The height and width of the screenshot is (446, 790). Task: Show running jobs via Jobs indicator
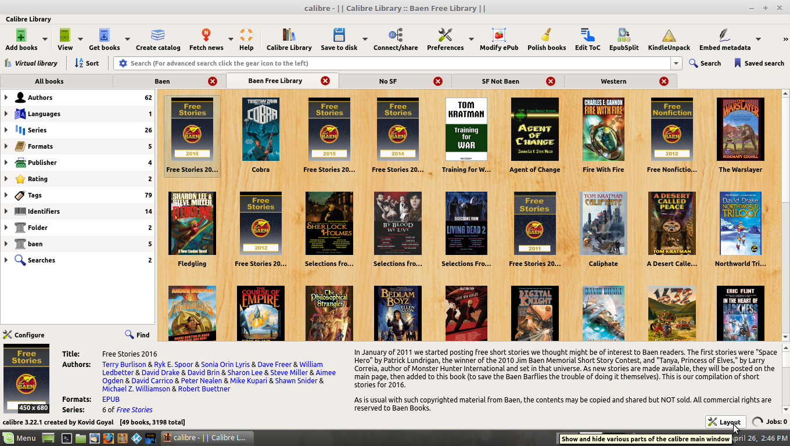click(770, 422)
